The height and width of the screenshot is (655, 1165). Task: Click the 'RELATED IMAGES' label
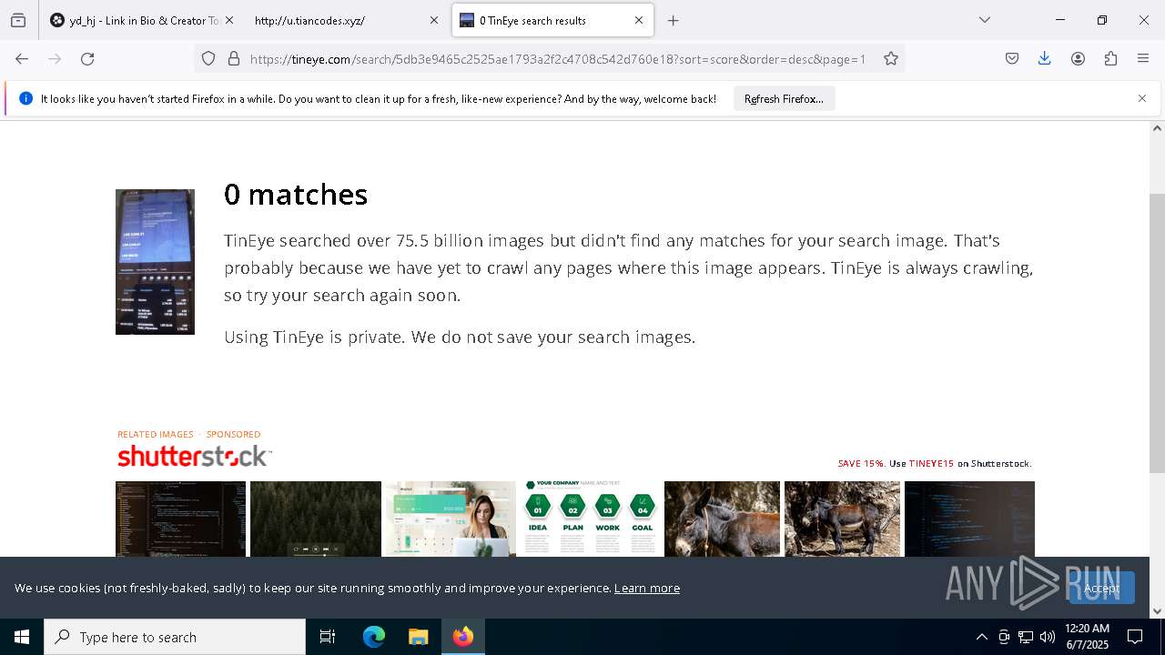pyautogui.click(x=156, y=435)
